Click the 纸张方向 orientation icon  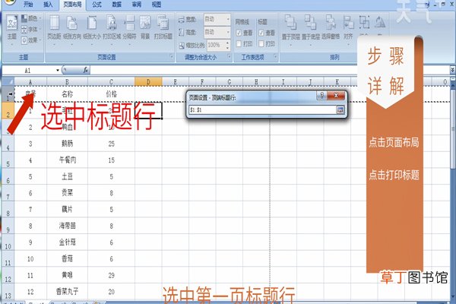pos(72,24)
